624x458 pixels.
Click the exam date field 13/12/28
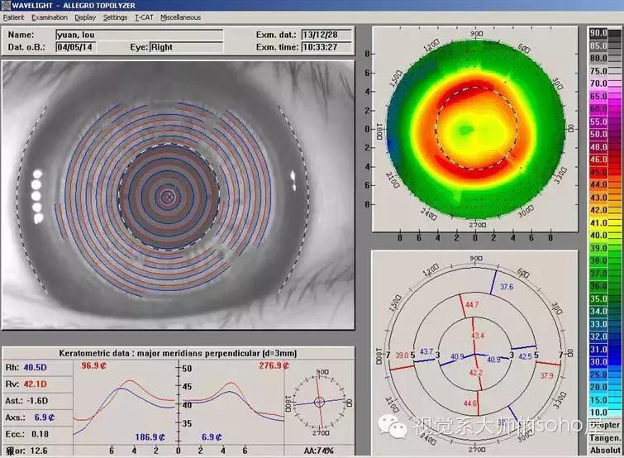coord(326,35)
